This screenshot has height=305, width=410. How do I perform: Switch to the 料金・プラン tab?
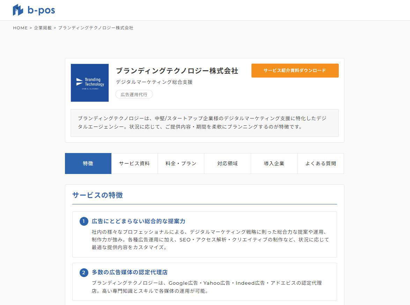coord(181,164)
